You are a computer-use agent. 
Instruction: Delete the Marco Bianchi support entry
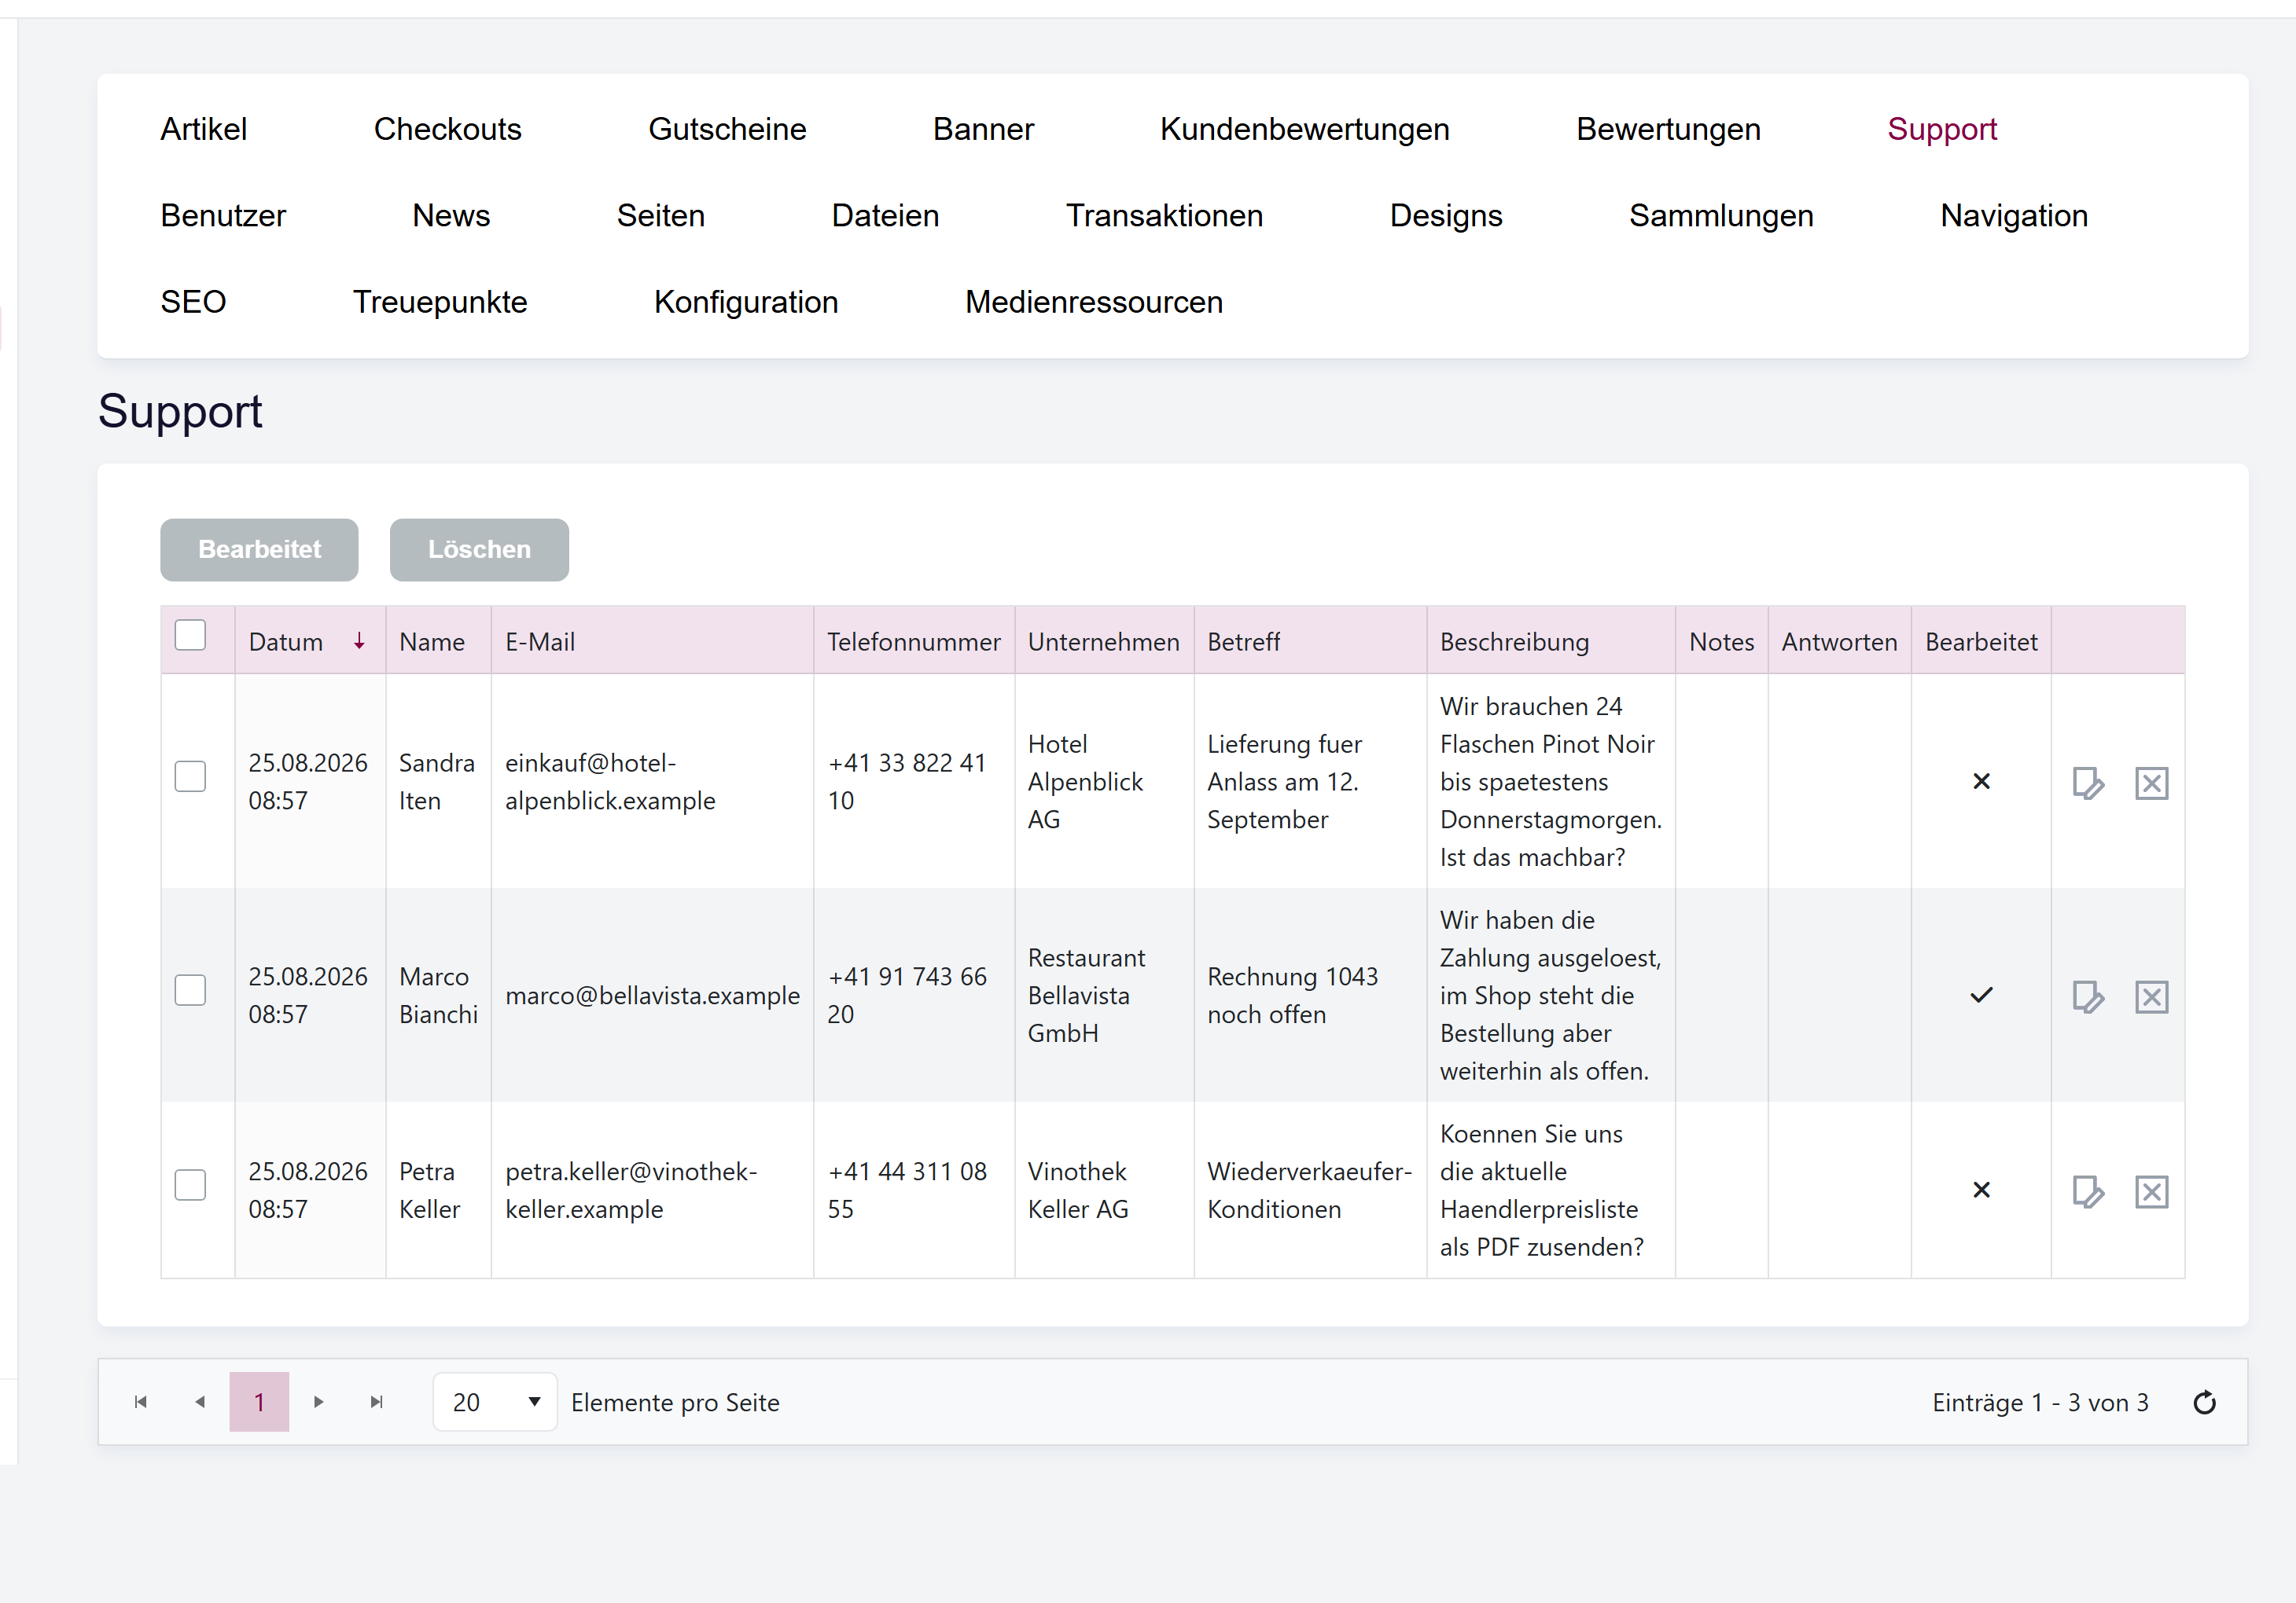(2151, 996)
